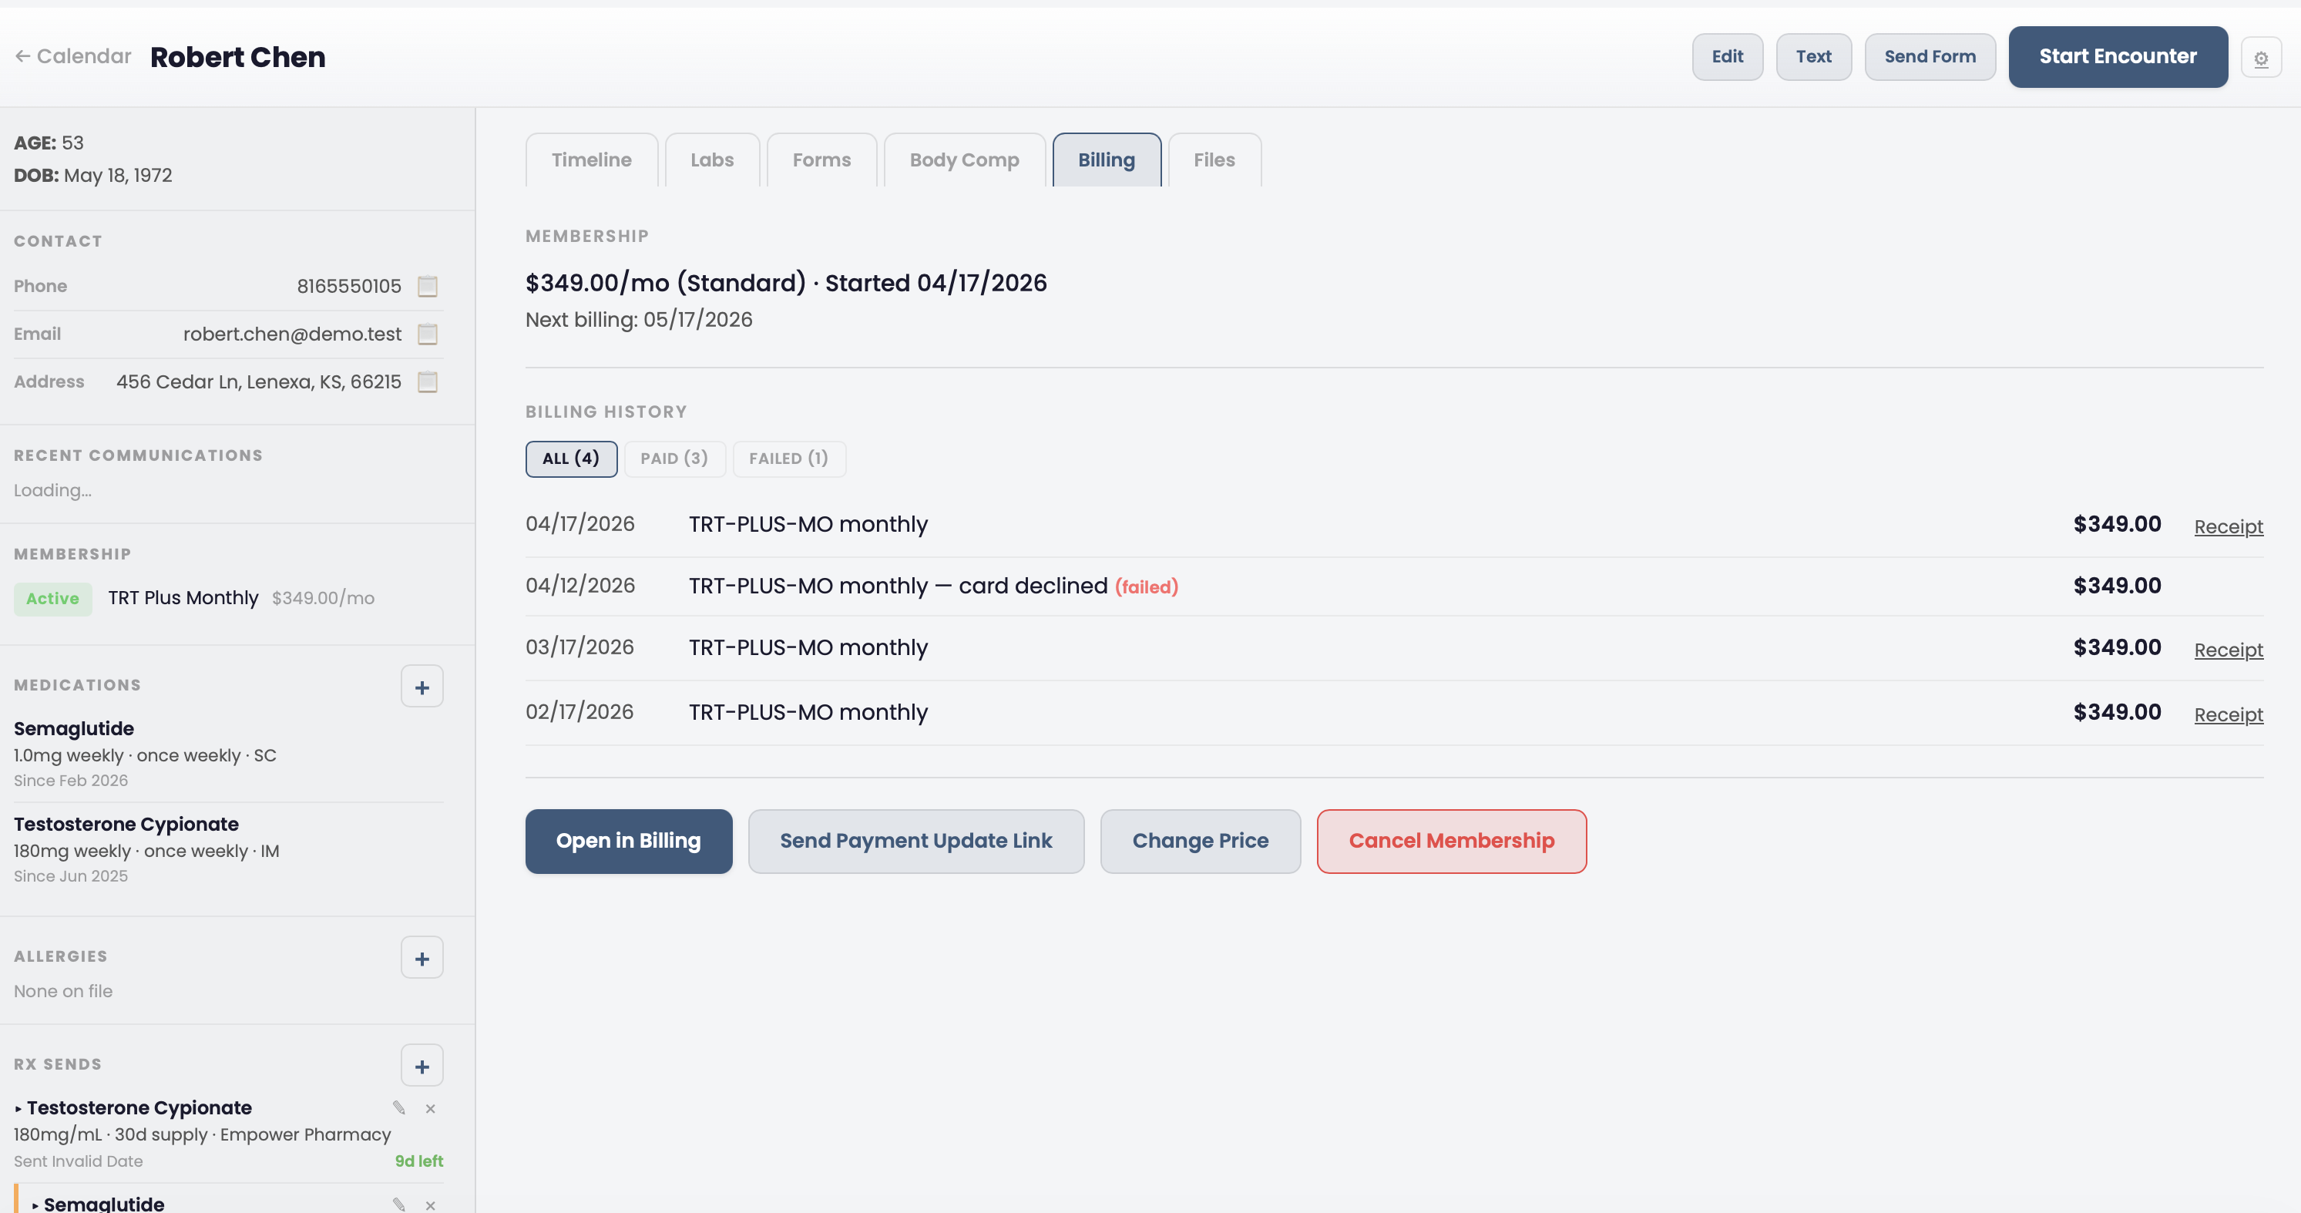Open the receipt for the 04/17/2026 payment
The image size is (2301, 1213).
click(2228, 526)
